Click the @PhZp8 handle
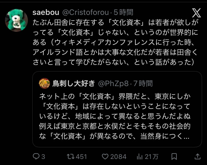207x165 pixels. point(113,83)
